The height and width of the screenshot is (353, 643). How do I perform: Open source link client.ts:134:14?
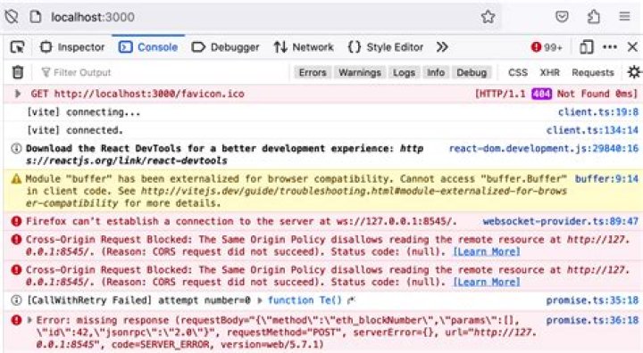pyautogui.click(x=592, y=130)
